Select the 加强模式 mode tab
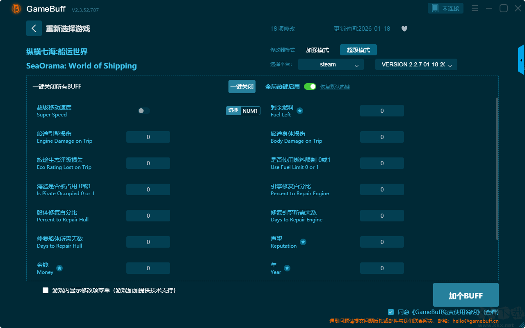This screenshot has width=525, height=328. (x=317, y=50)
